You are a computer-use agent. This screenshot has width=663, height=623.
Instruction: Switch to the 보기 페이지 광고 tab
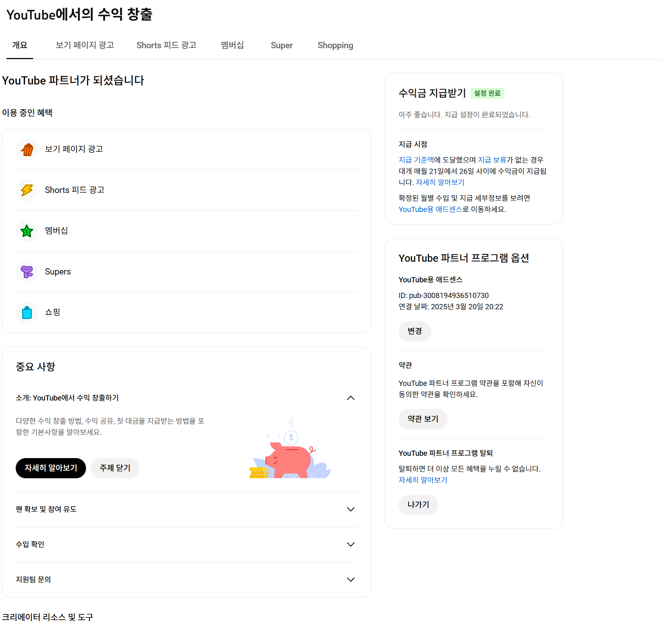tap(85, 45)
